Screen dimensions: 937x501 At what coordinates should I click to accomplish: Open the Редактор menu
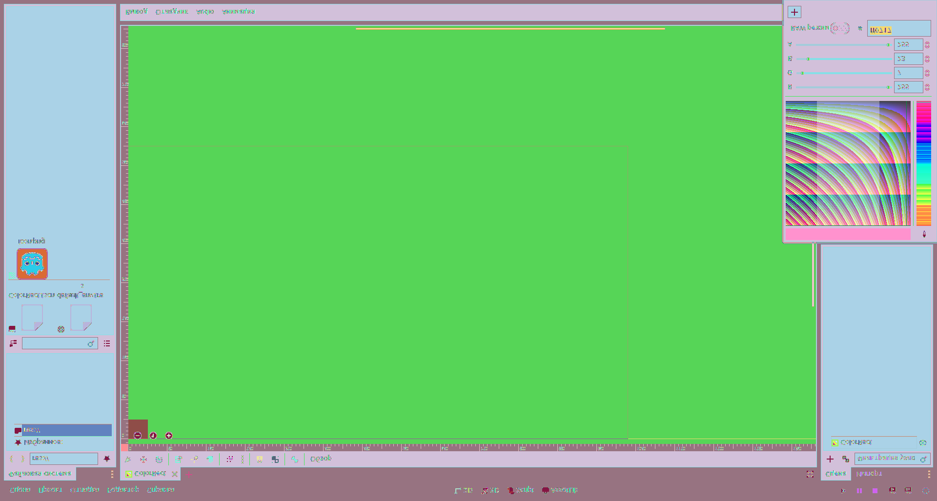pos(123,489)
